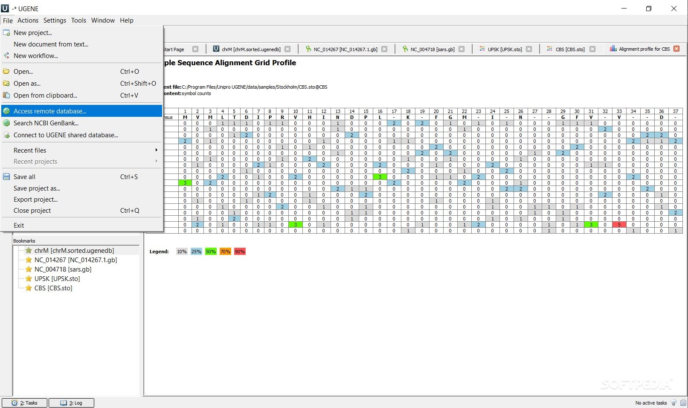Select chrM bookmark in Bookmarks list
This screenshot has width=688, height=408.
tap(74, 251)
